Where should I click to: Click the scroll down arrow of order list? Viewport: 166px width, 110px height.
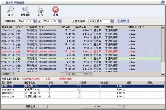tap(163, 75)
